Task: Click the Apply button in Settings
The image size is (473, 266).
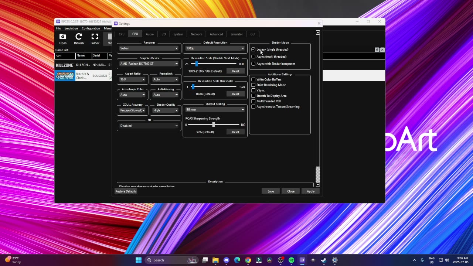Action: click(x=310, y=191)
